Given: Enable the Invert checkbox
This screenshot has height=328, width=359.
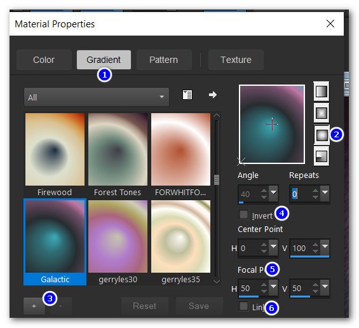Looking at the screenshot, I should tap(243, 215).
